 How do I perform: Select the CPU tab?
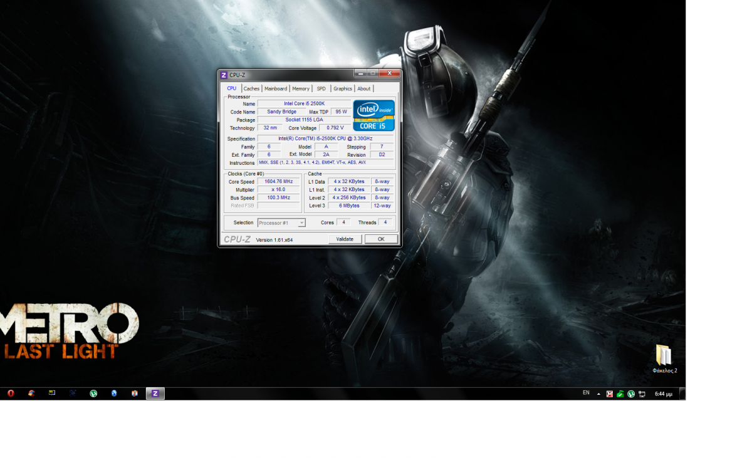pyautogui.click(x=232, y=88)
